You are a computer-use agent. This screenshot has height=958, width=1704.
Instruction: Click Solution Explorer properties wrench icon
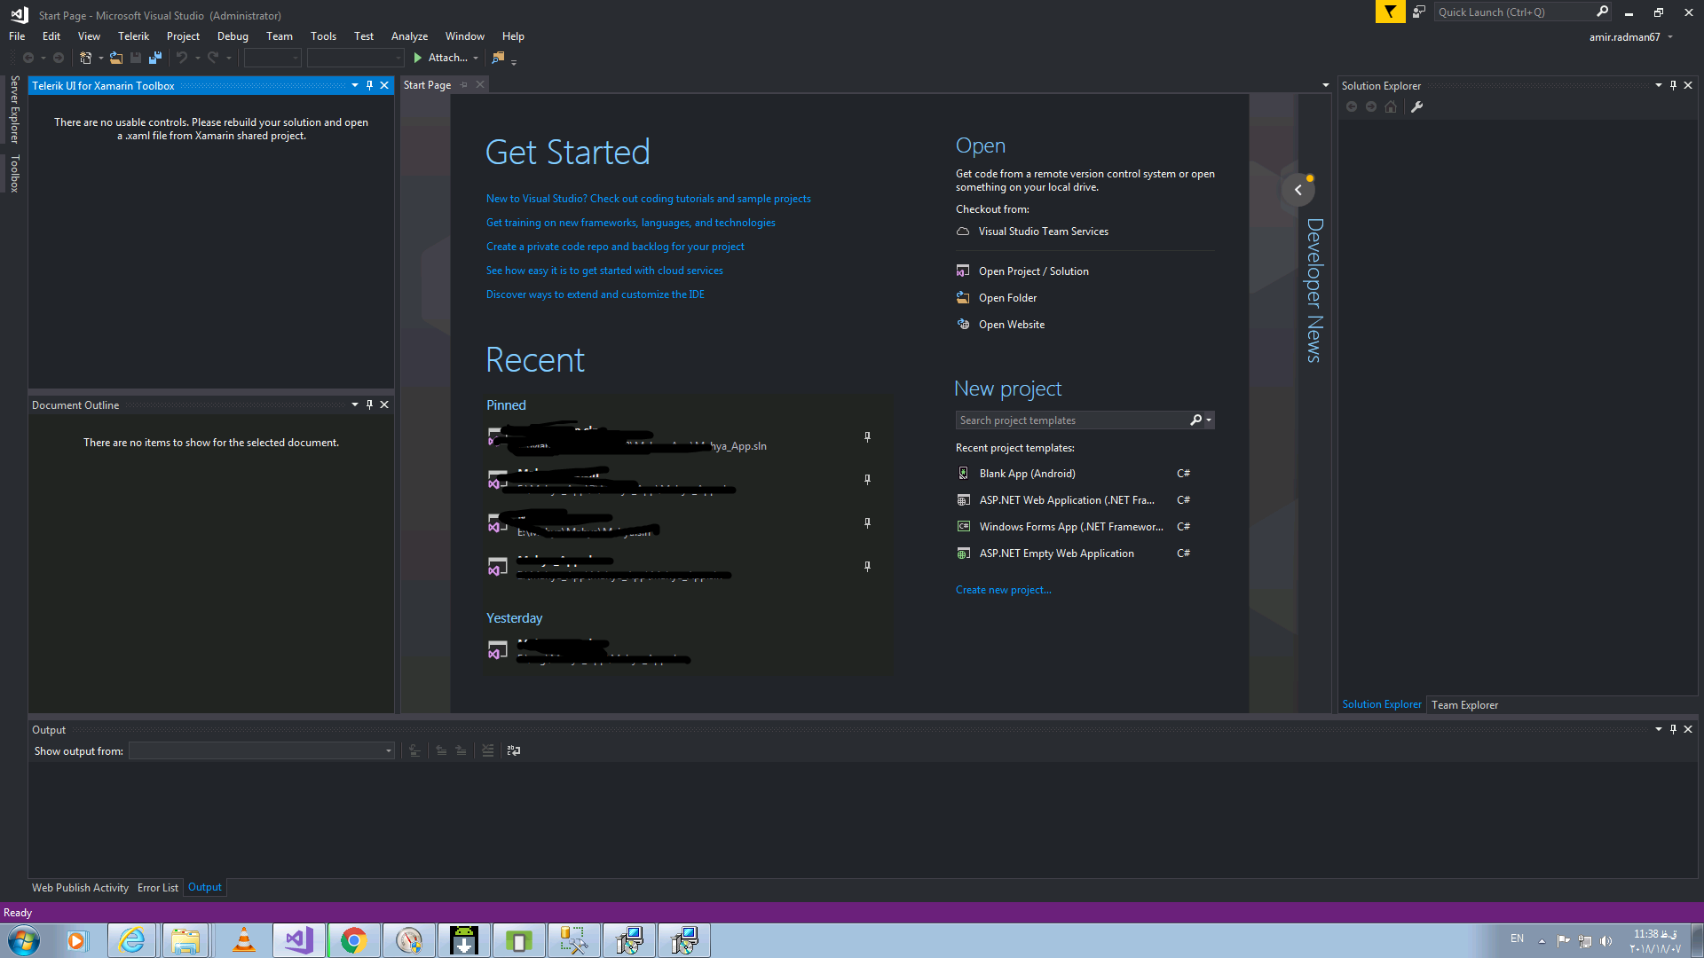point(1416,106)
